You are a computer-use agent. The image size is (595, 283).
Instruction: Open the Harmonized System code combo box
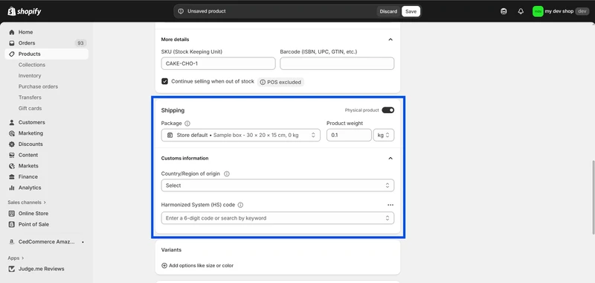point(277,218)
